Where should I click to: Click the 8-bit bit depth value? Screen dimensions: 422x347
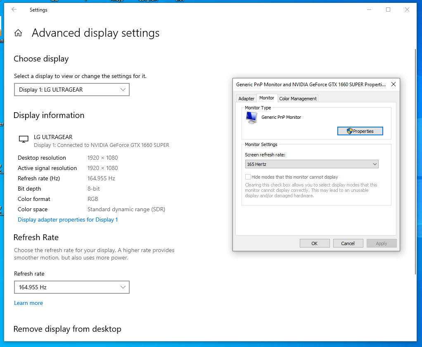coord(94,189)
